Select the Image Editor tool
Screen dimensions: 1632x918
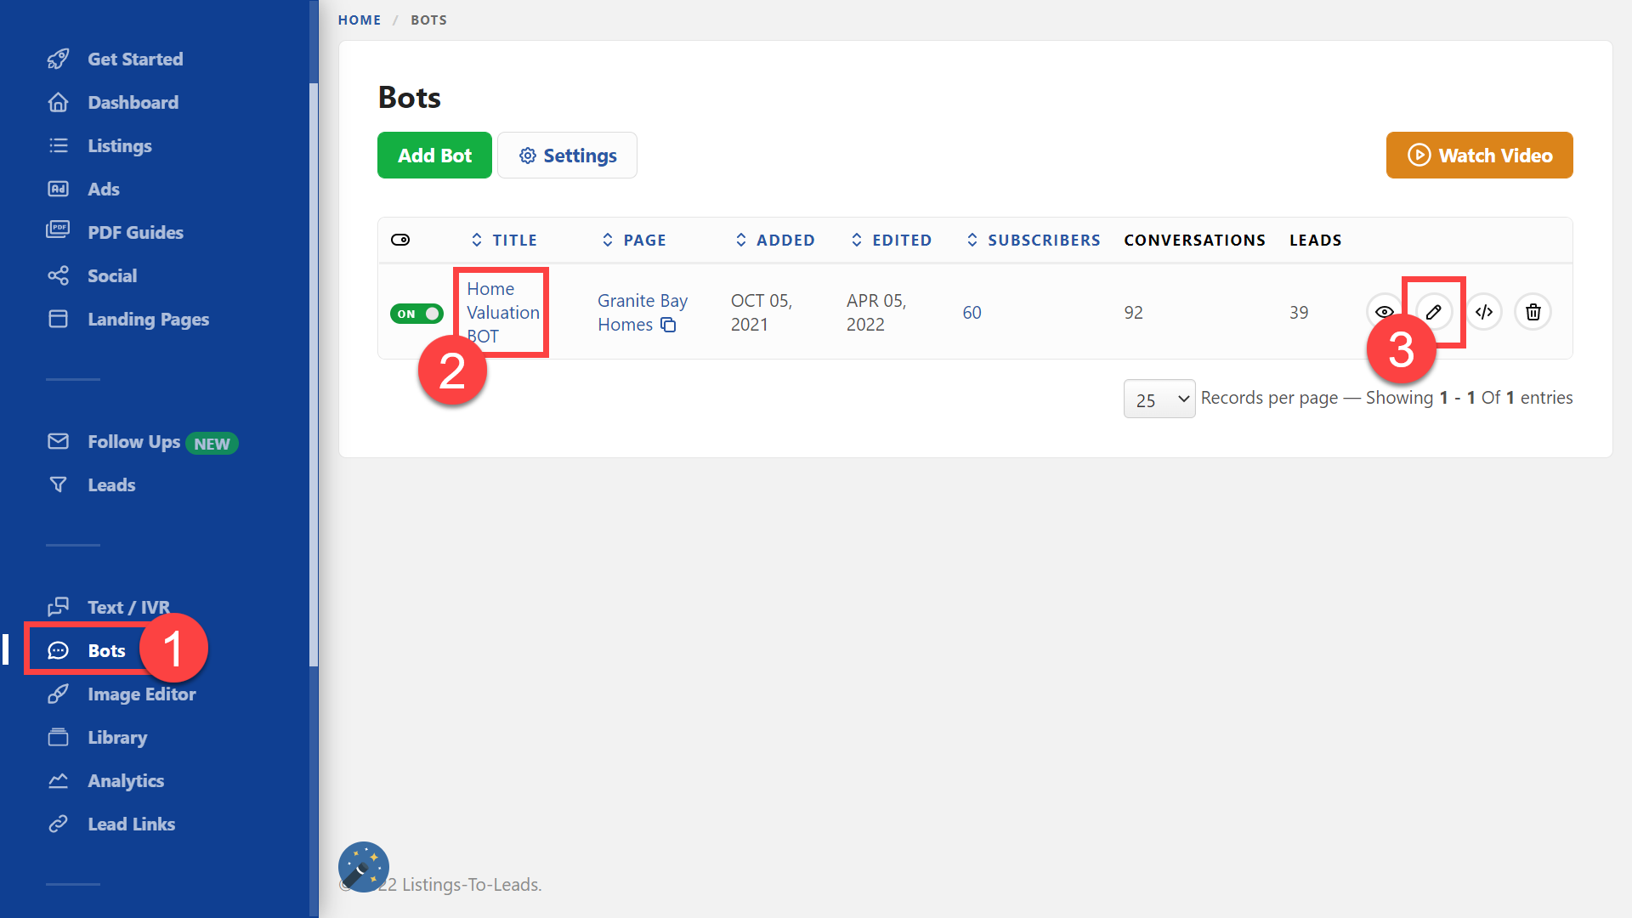[141, 694]
